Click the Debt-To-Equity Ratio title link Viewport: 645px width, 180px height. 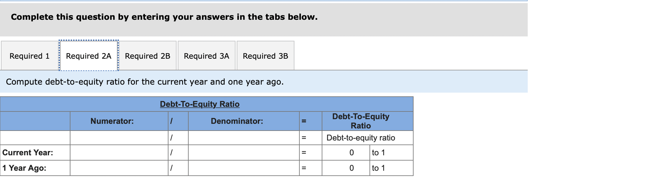point(199,104)
